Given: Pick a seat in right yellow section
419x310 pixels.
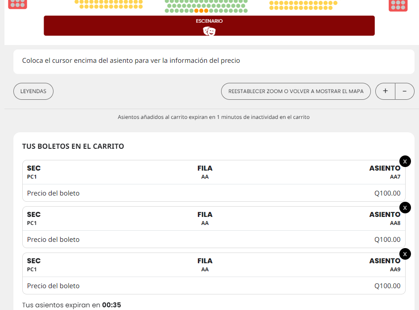Looking at the screenshot, I should [303, 7].
